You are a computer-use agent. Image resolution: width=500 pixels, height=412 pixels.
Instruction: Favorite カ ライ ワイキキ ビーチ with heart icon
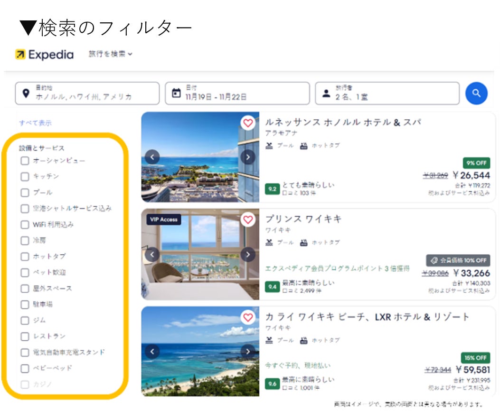248,317
